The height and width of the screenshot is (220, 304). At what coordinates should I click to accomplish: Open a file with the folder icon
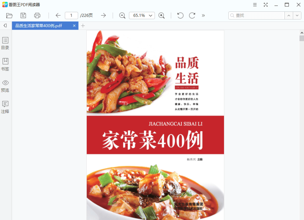click(9, 16)
